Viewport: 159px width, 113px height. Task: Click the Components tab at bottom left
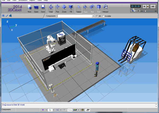6,109
